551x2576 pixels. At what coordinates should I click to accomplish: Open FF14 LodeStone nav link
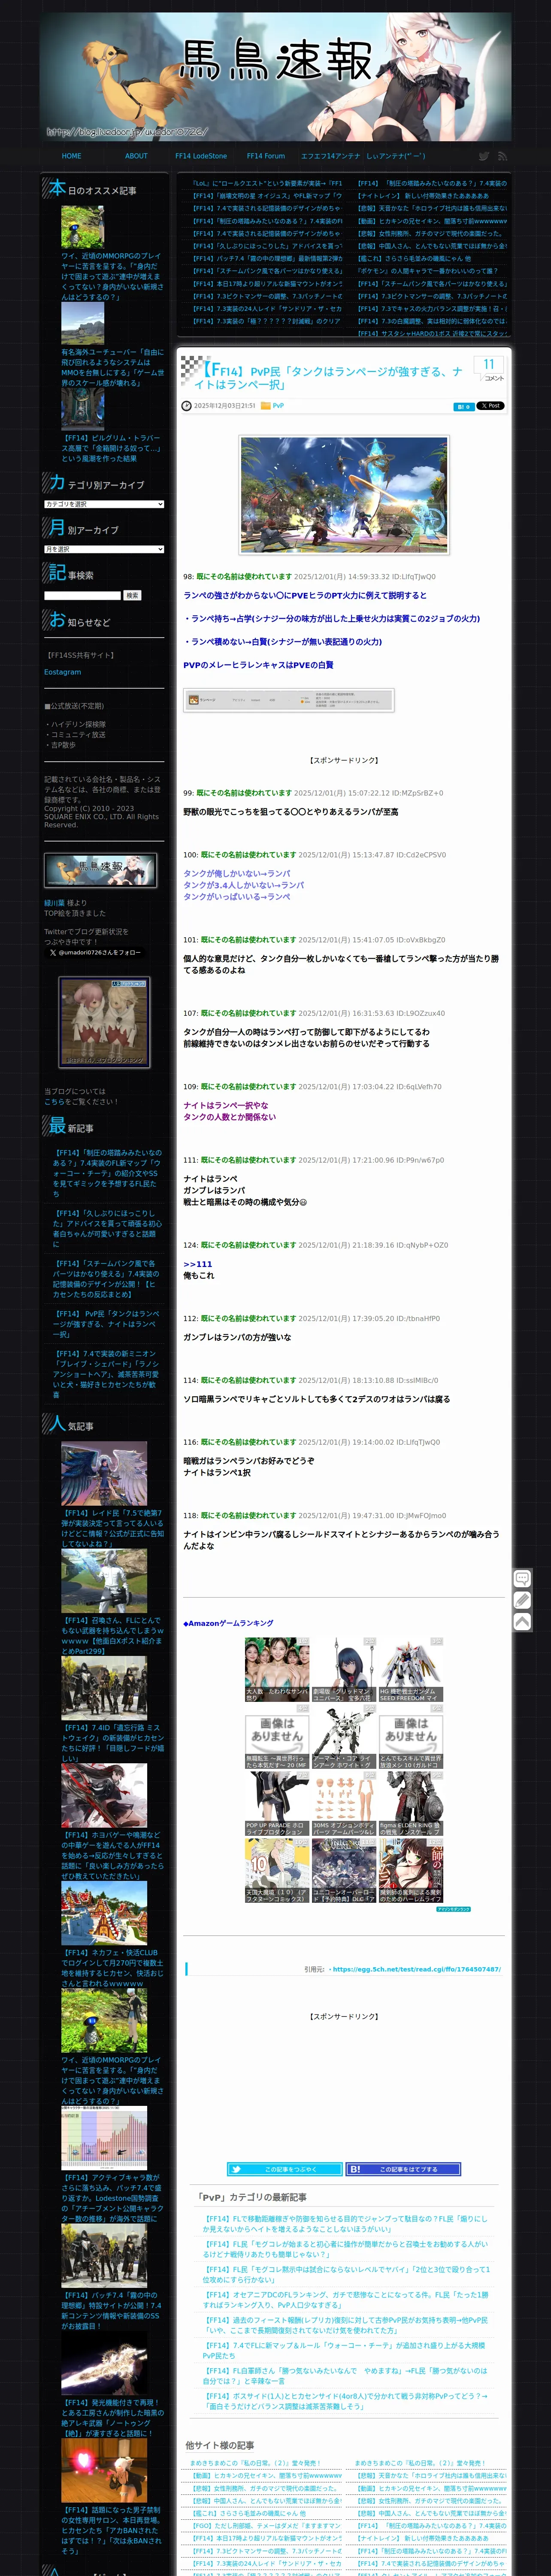point(201,156)
